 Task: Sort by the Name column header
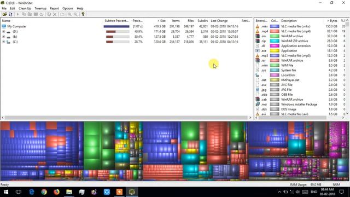click(x=51, y=21)
